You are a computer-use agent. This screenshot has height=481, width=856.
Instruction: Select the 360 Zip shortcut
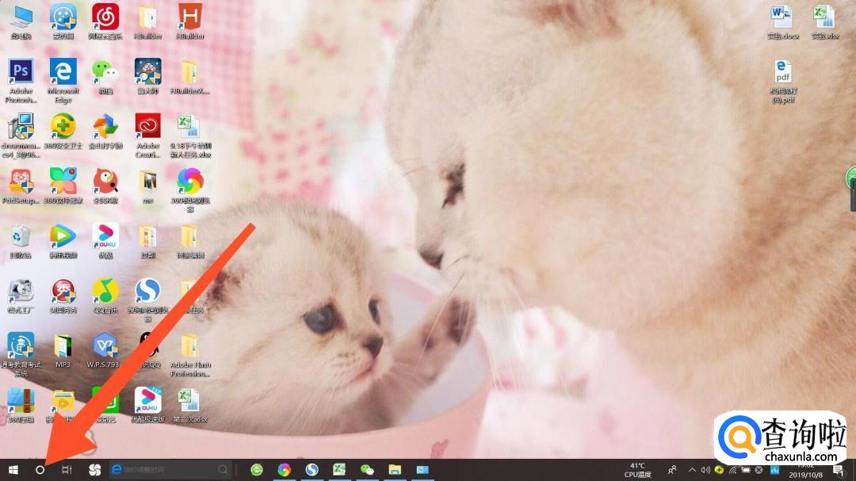21,405
